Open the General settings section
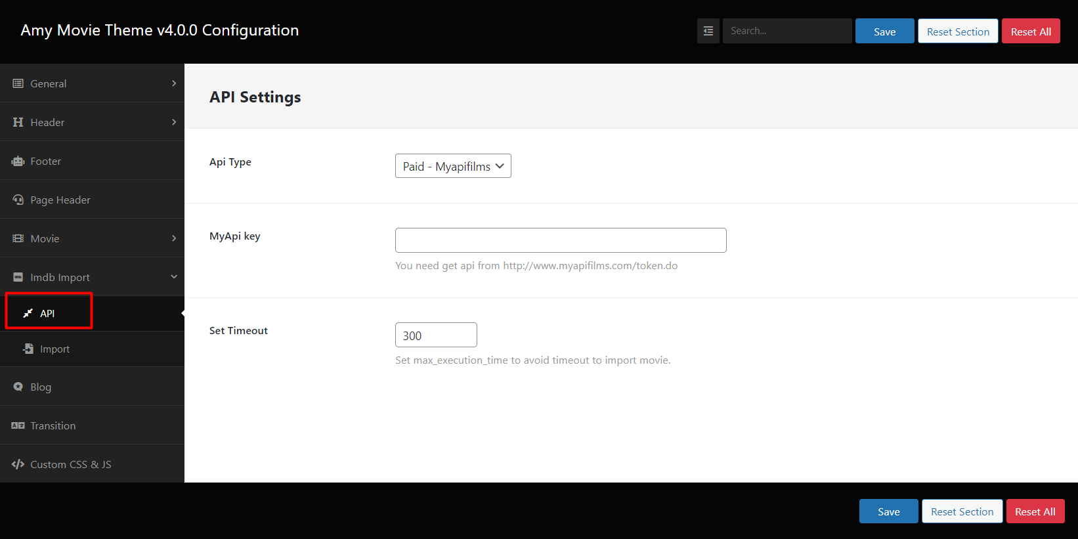The image size is (1078, 539). click(92, 83)
